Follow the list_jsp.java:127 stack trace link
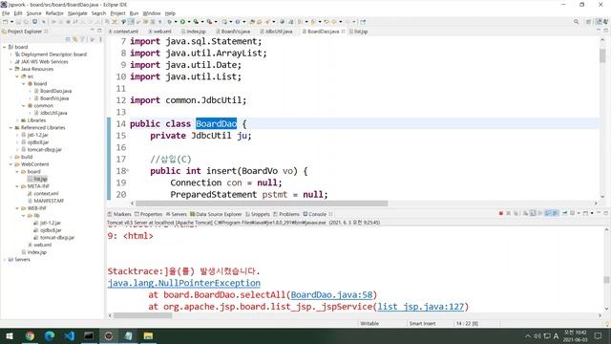 point(421,307)
